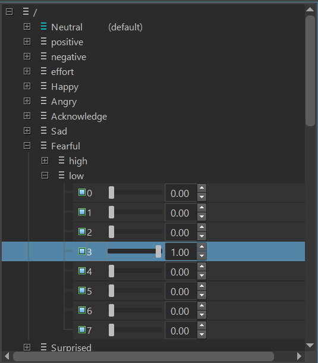Image resolution: width=318 pixels, height=363 pixels.
Task: Collapse the low subgroup
Action: (45, 175)
